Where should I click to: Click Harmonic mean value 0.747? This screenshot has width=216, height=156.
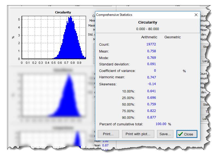(x=152, y=77)
